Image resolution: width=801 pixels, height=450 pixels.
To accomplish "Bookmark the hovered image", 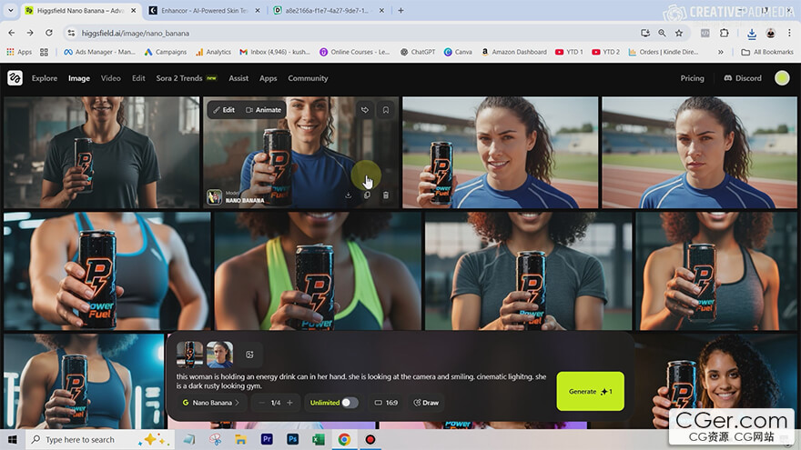I will point(386,110).
